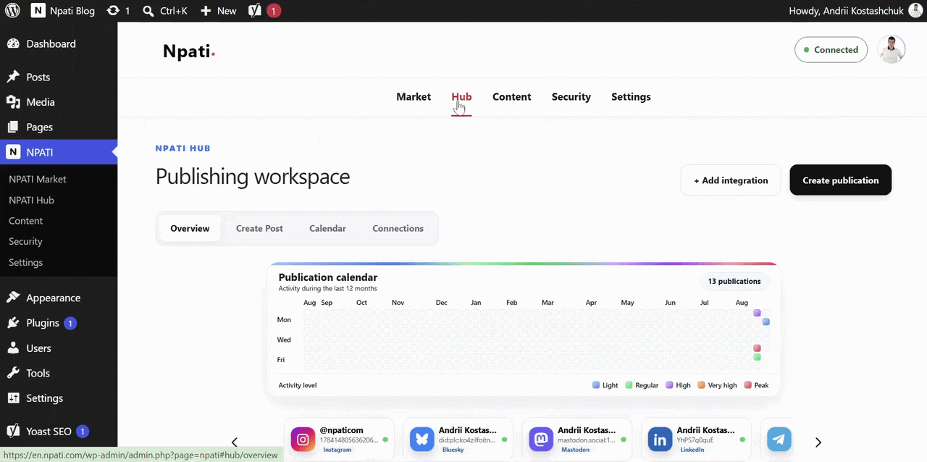This screenshot has width=927, height=462.
Task: Open Npati Blog site link
Action: [64, 11]
